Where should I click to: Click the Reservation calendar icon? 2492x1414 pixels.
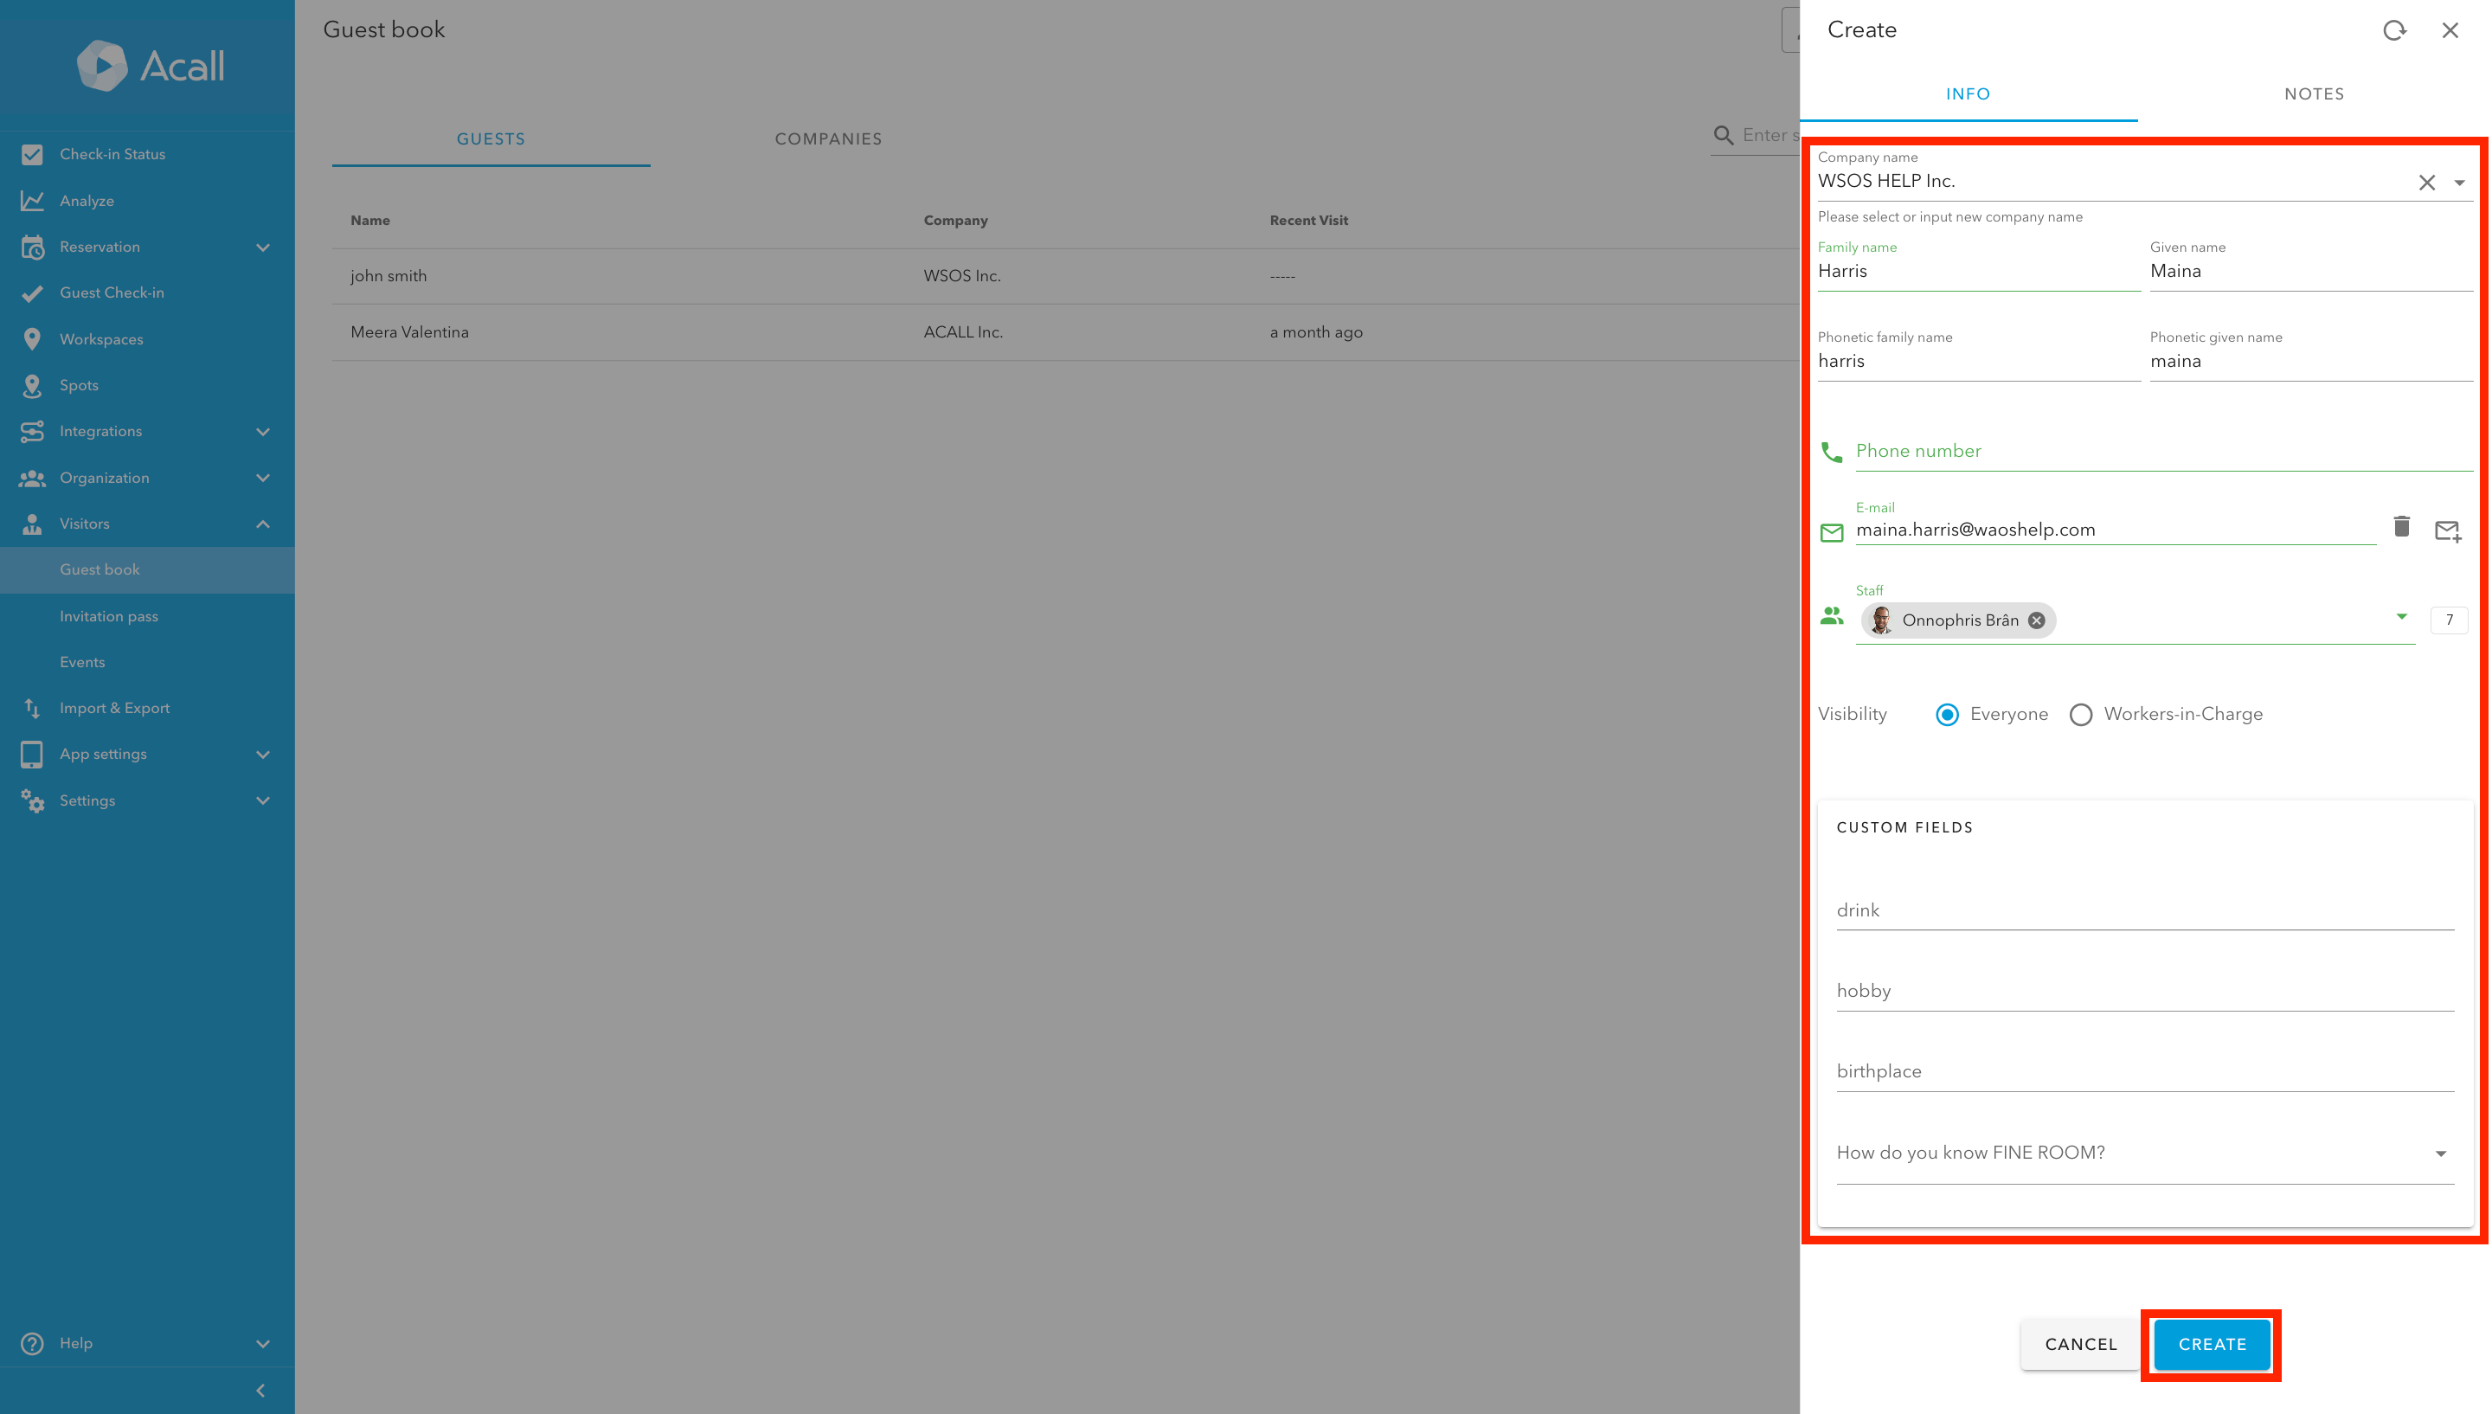tap(32, 247)
